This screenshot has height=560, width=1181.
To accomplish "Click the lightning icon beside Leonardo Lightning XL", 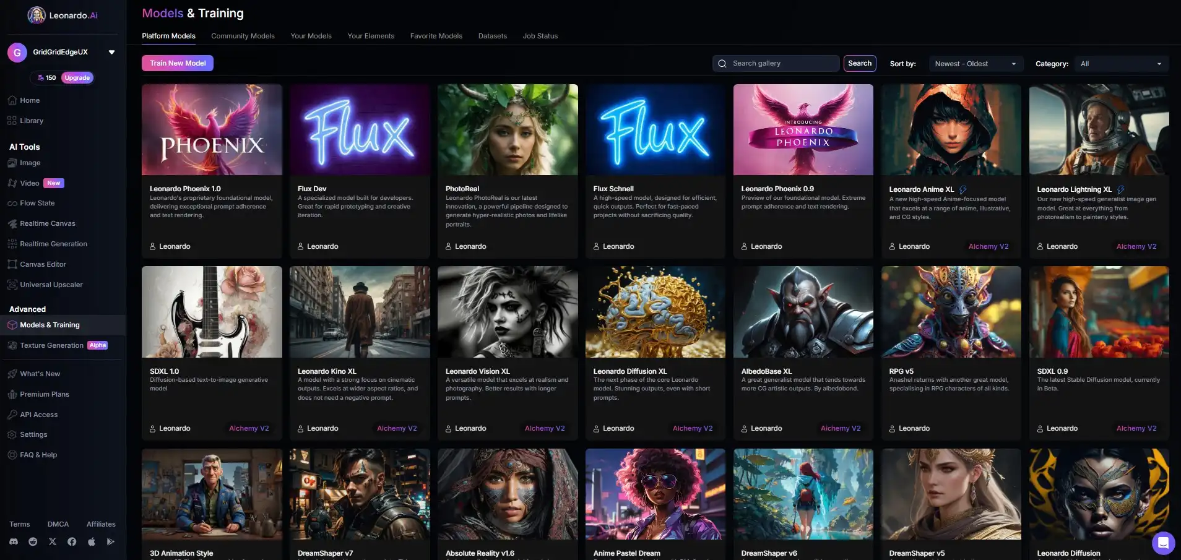I will pyautogui.click(x=1121, y=189).
